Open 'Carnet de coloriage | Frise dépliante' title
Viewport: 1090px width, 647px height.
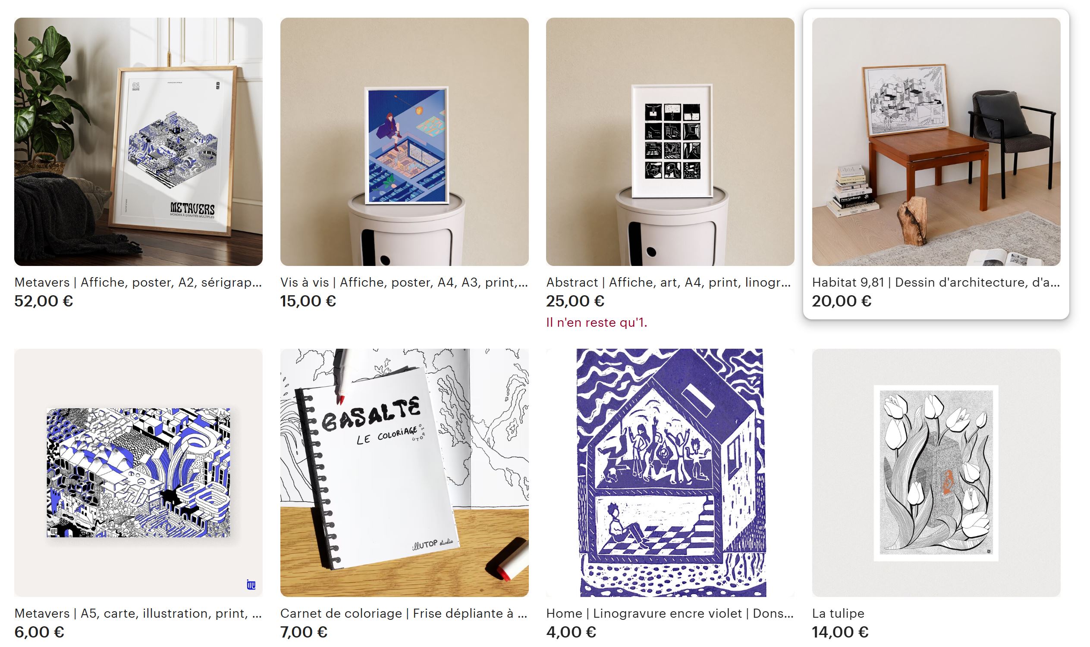point(404,613)
